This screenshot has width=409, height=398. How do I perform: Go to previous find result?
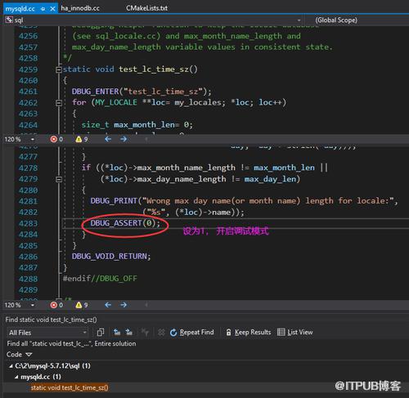pyautogui.click(x=117, y=332)
